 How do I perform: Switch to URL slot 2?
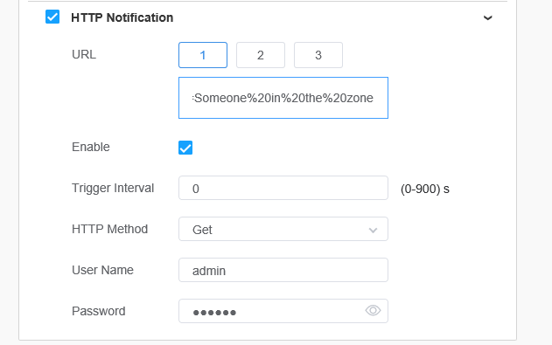261,55
